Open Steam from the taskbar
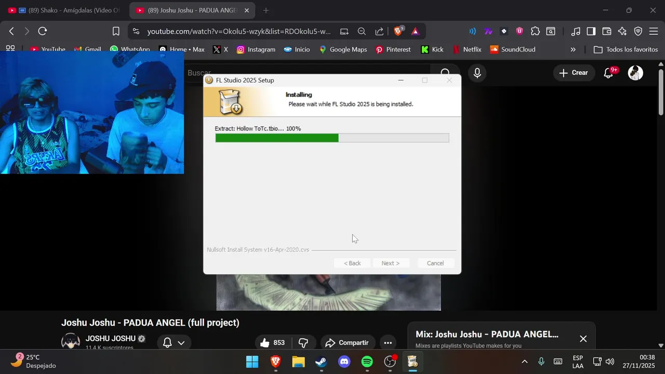Screen dimensions: 665x374 pyautogui.click(x=321, y=362)
